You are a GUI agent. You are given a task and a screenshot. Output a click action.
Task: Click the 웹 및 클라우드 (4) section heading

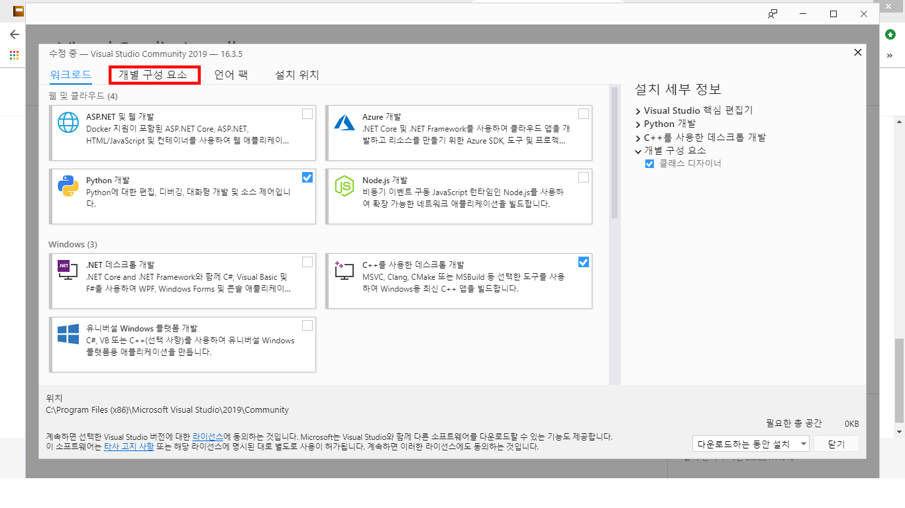[83, 96]
